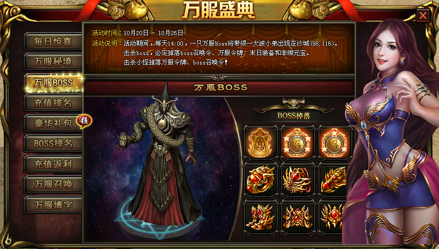The image size is (439, 249).
Task: Open the 每日惊喜 tab
Action: (53, 41)
